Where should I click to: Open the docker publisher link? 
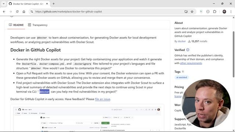tap(182, 41)
